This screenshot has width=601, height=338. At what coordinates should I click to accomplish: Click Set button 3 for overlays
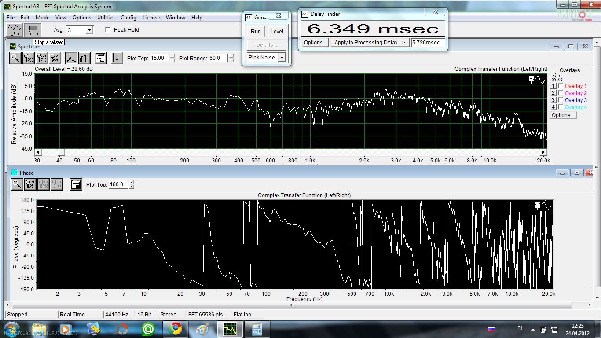554,100
